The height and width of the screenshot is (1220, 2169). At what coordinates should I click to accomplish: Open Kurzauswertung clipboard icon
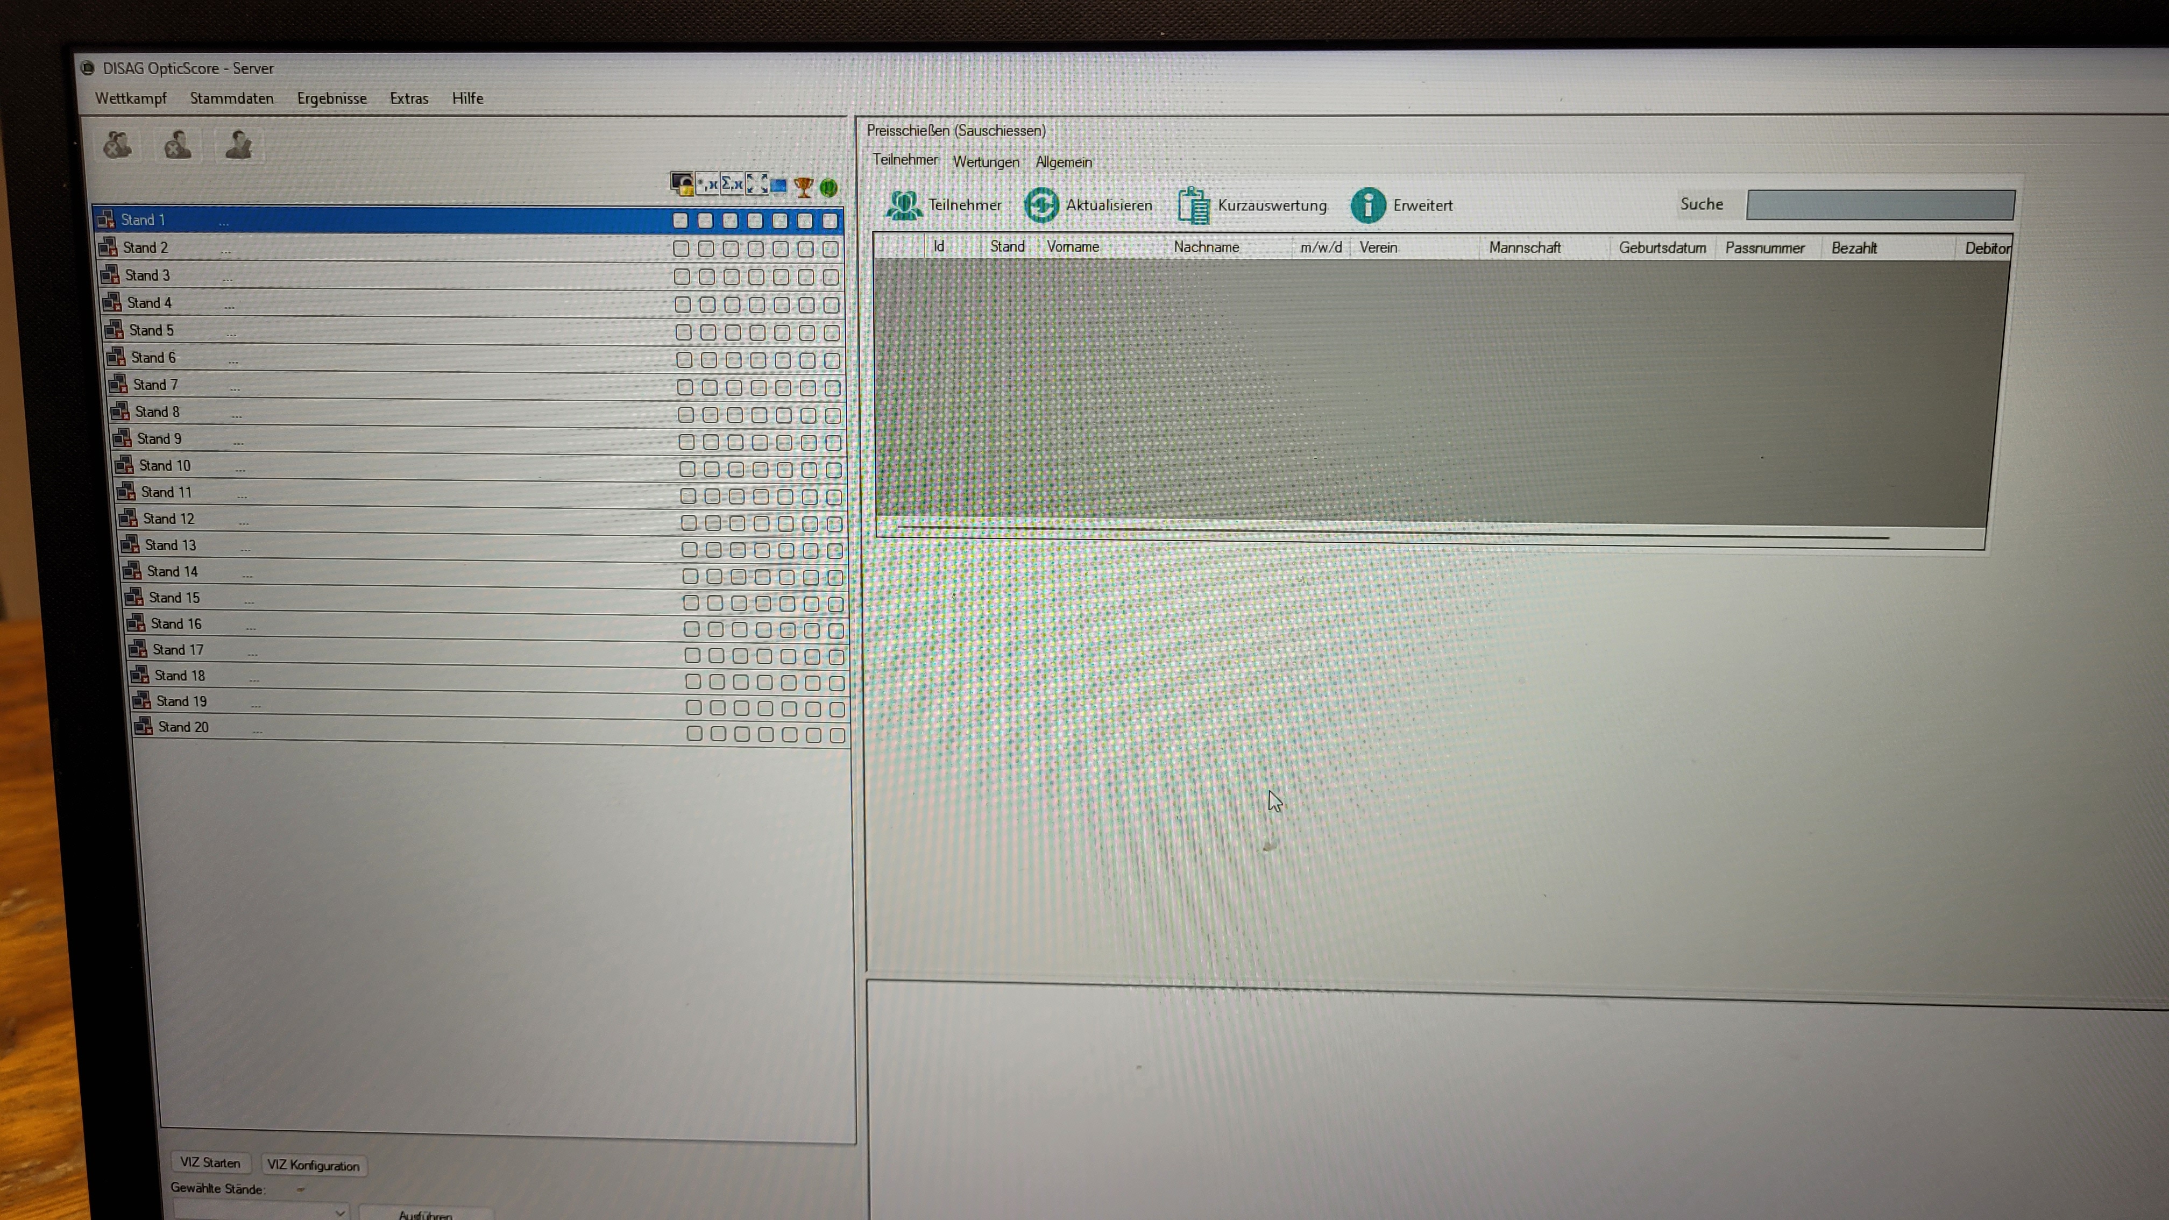point(1193,206)
